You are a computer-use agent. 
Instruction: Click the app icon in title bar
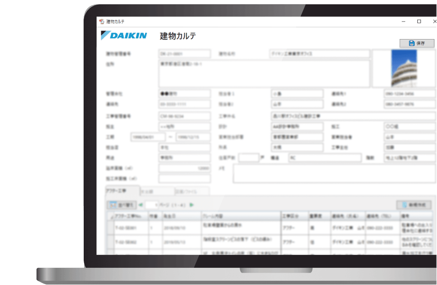[102, 21]
